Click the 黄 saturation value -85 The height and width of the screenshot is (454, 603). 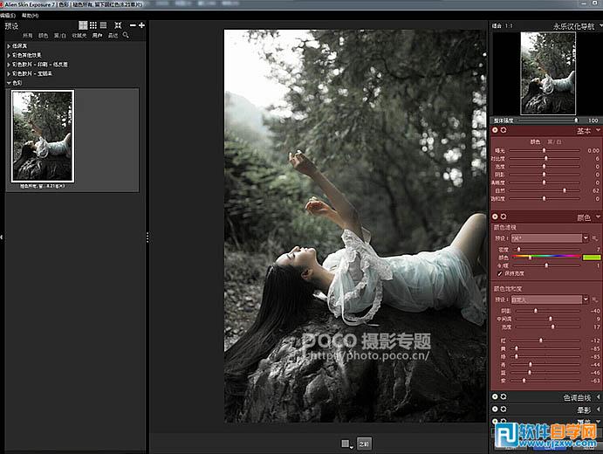[x=595, y=348]
